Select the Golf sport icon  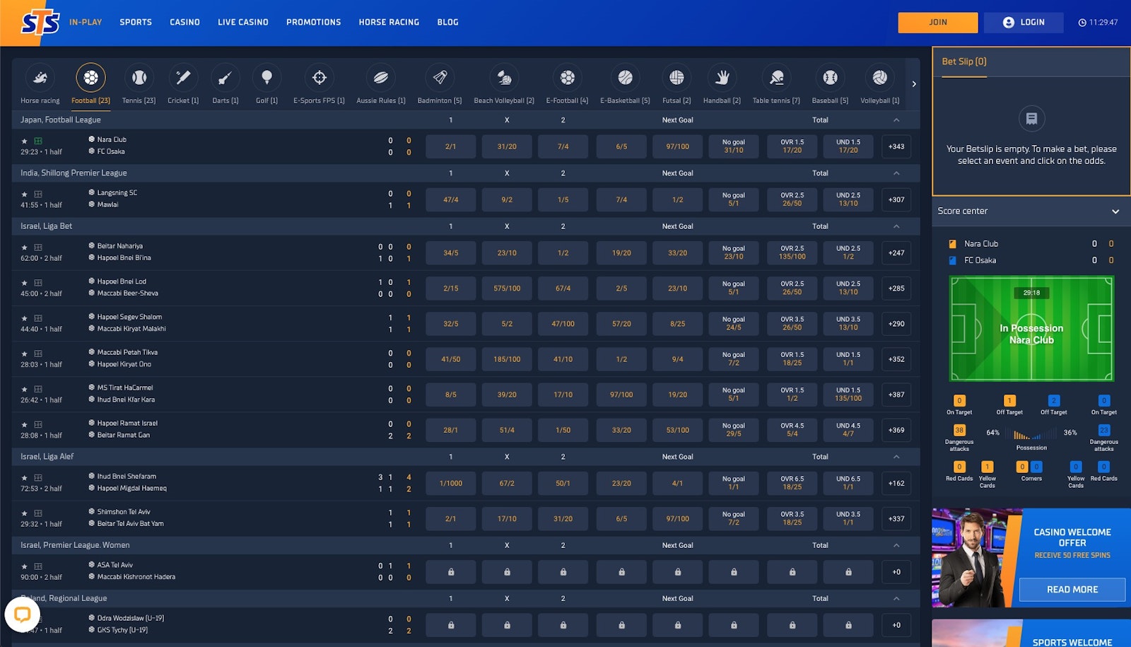coord(266,78)
